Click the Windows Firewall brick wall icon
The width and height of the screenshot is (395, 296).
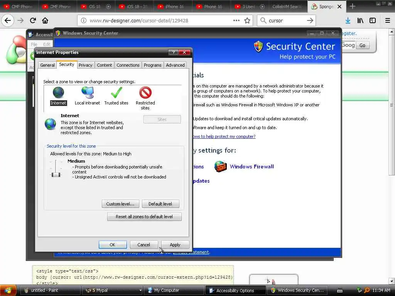(220, 166)
